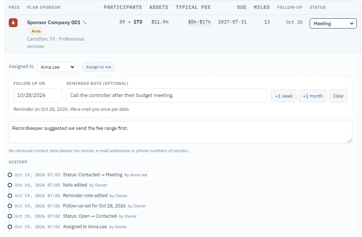Click the PRIO column header
This screenshot has height=237, width=362.
click(x=14, y=7)
